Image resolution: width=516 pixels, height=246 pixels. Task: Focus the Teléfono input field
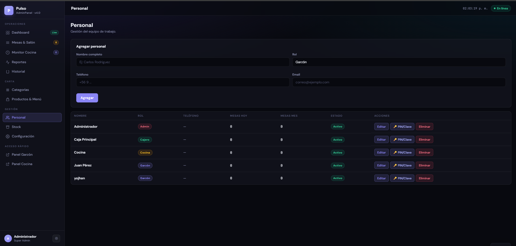[183, 82]
